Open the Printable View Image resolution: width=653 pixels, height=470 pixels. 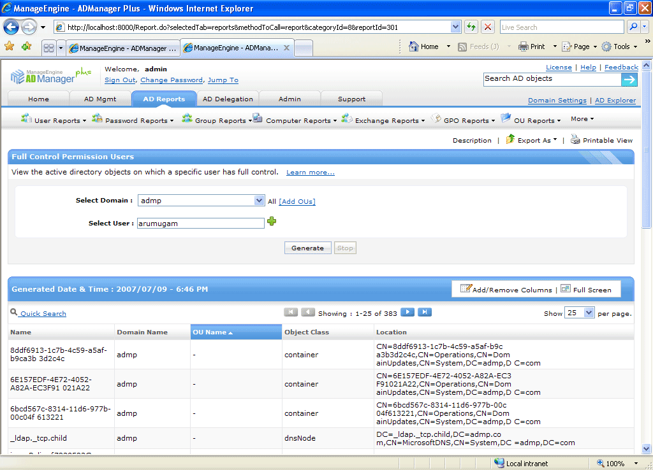point(602,139)
